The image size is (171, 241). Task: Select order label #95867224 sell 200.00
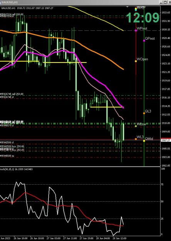pos(12,14)
